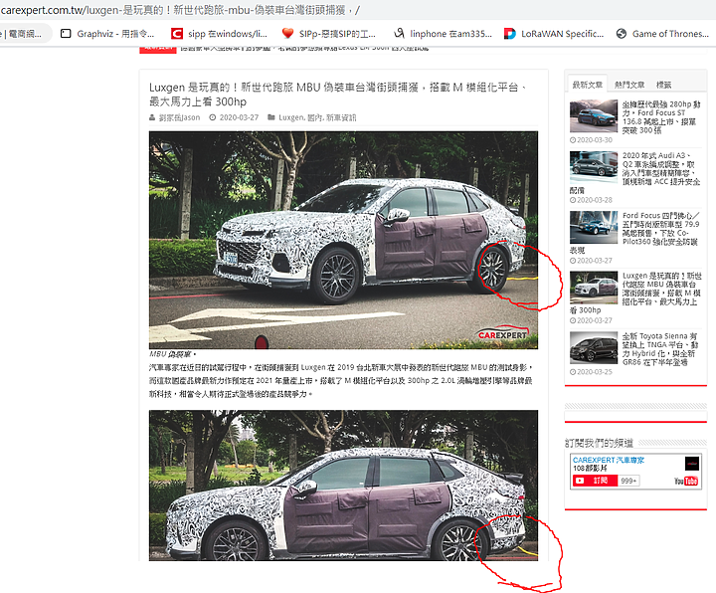Click the Graphviz bookmark favicon

[66, 34]
